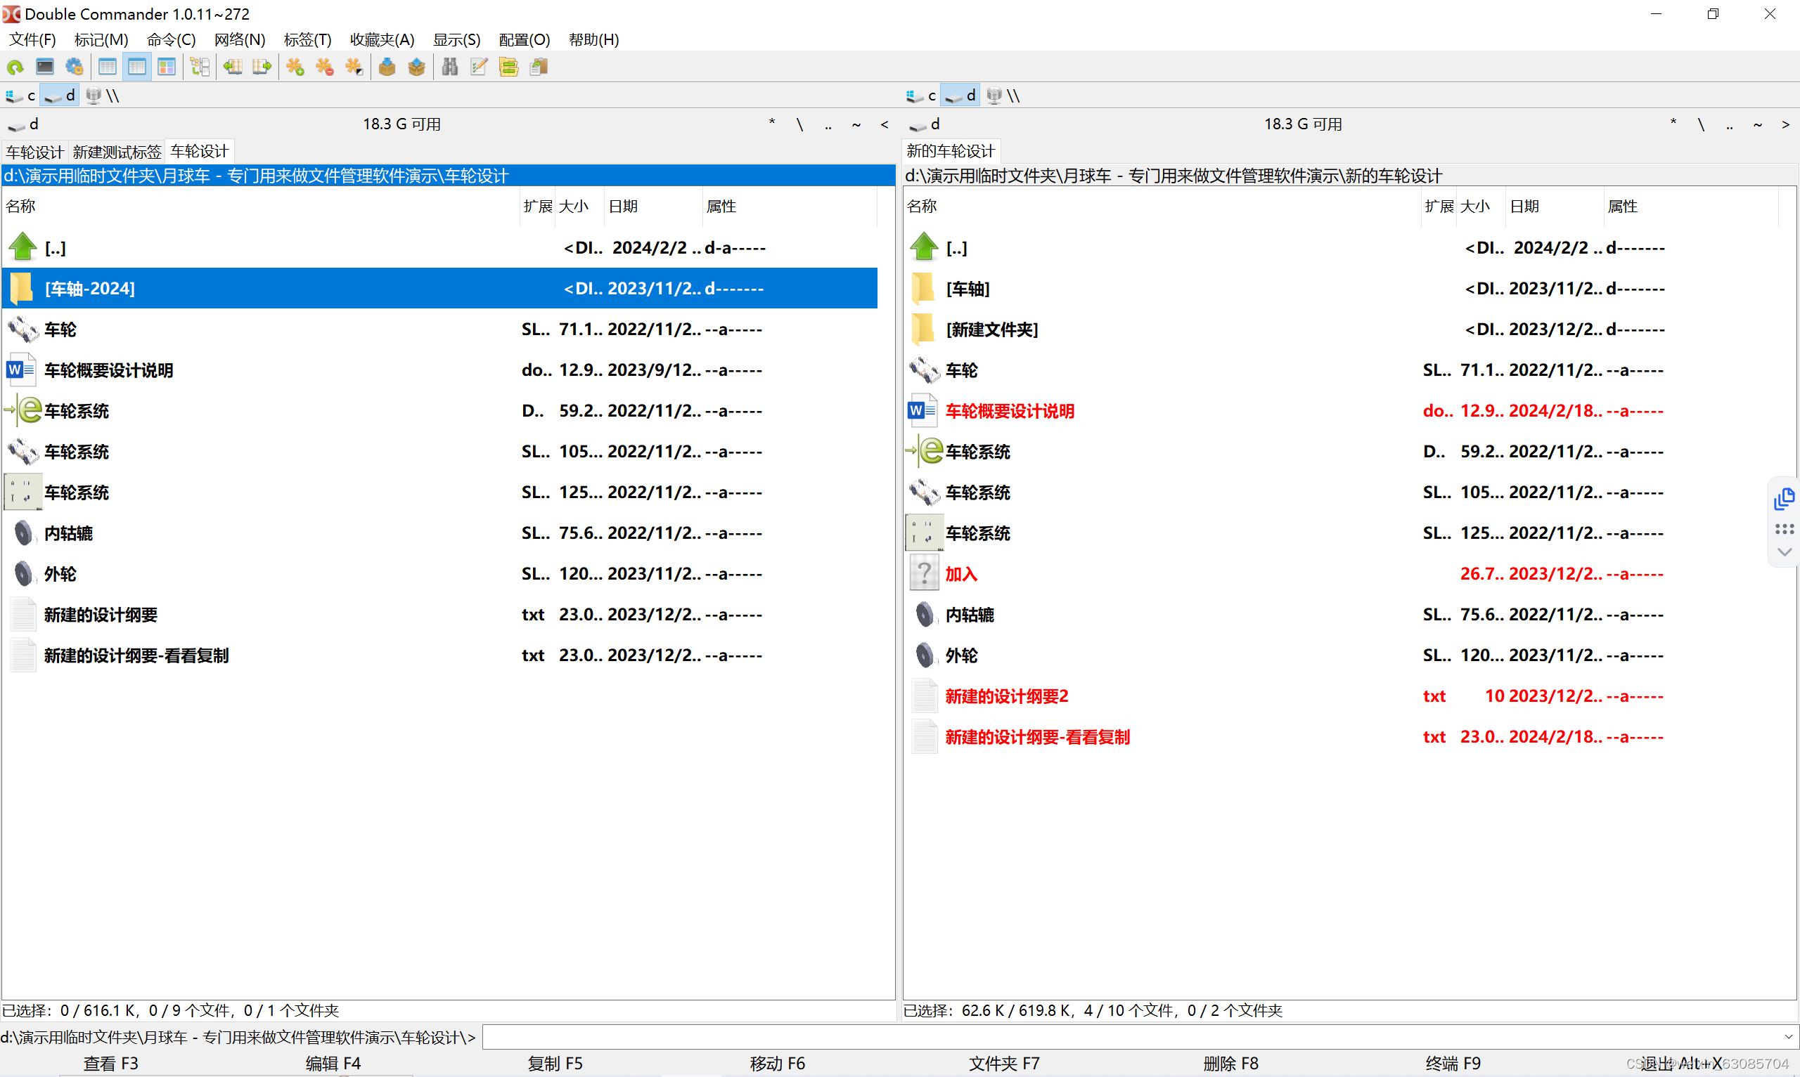Open the options gear icon in toolbar
The height and width of the screenshot is (1077, 1800).
pos(74,67)
